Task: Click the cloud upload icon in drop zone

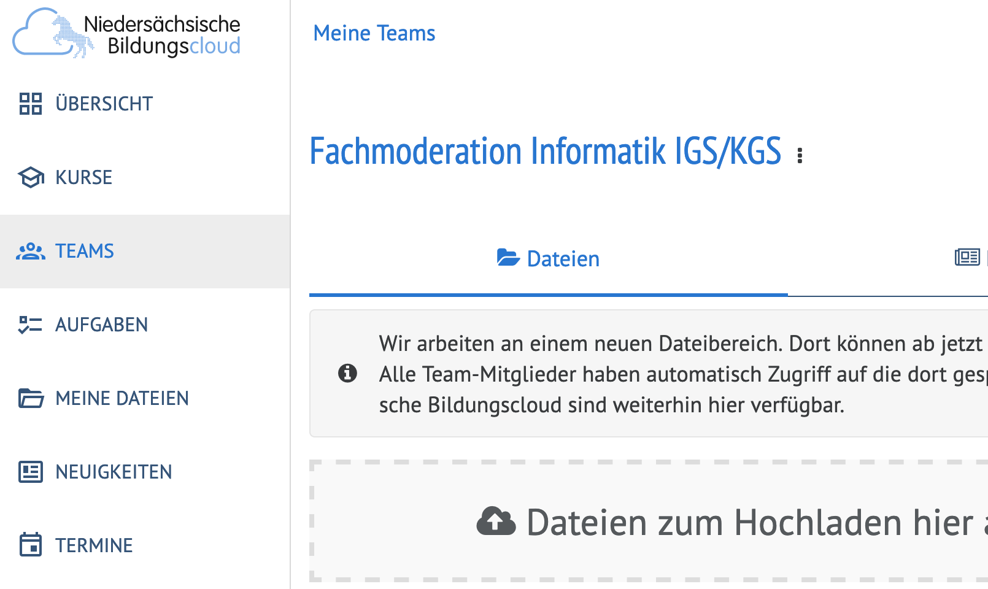Action: [496, 522]
